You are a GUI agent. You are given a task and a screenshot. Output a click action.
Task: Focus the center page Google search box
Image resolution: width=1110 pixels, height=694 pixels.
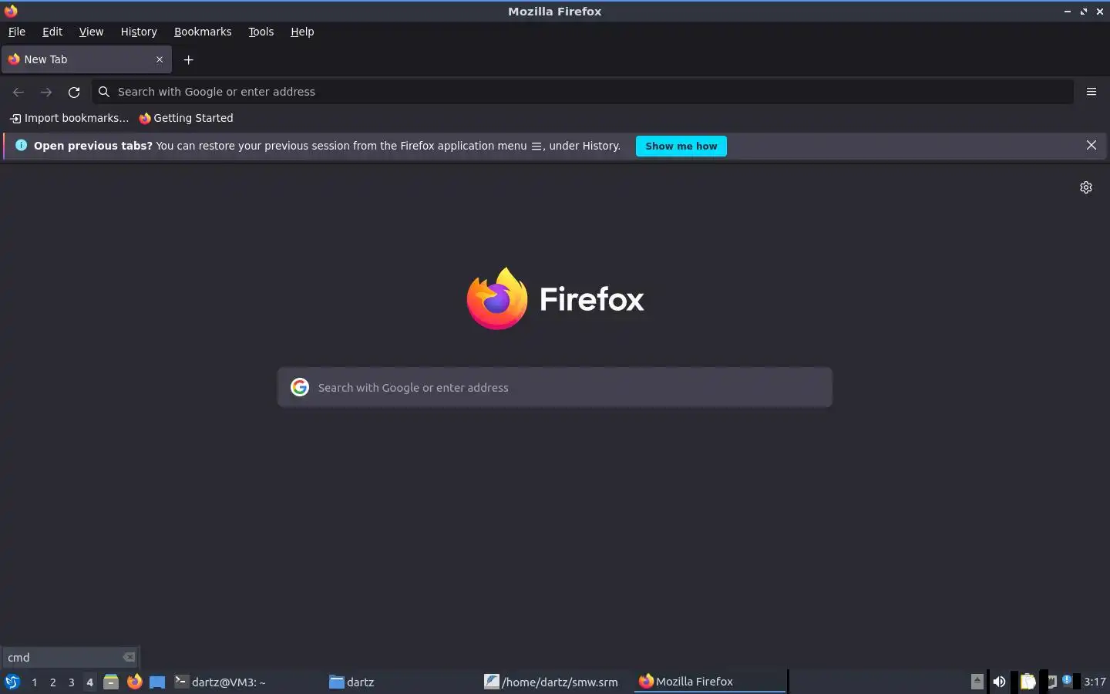[555, 387]
